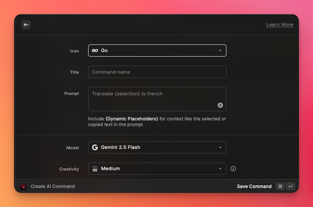Screen dimensions: 313x207
Task: Click the Command key shortcut badge
Action: 280,186
